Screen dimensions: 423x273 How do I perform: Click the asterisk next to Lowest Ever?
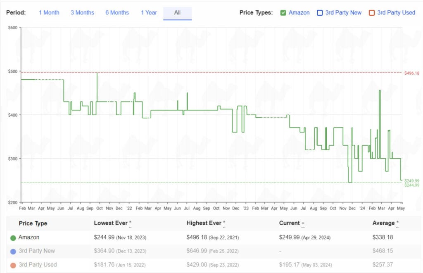(130, 223)
